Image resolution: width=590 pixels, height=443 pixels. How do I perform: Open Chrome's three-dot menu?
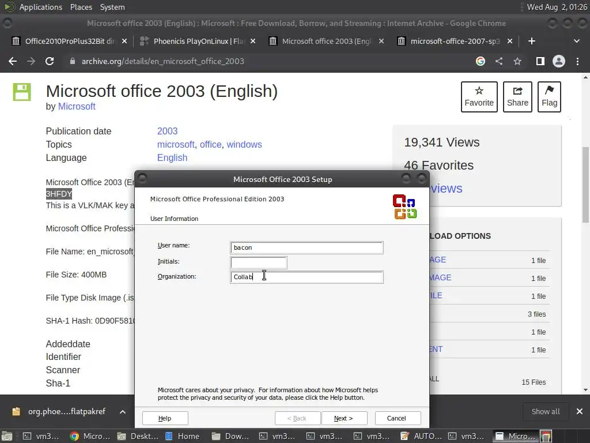click(x=577, y=61)
